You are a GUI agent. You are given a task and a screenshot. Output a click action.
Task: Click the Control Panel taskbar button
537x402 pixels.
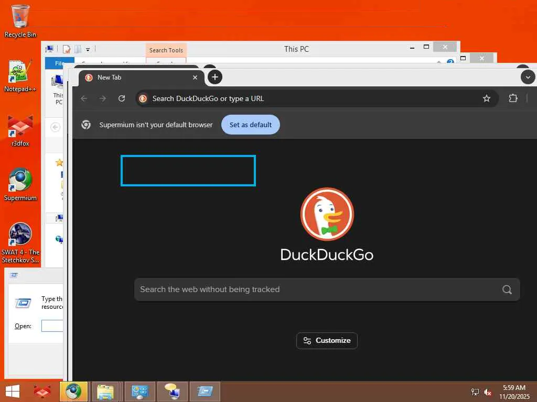pyautogui.click(x=139, y=392)
